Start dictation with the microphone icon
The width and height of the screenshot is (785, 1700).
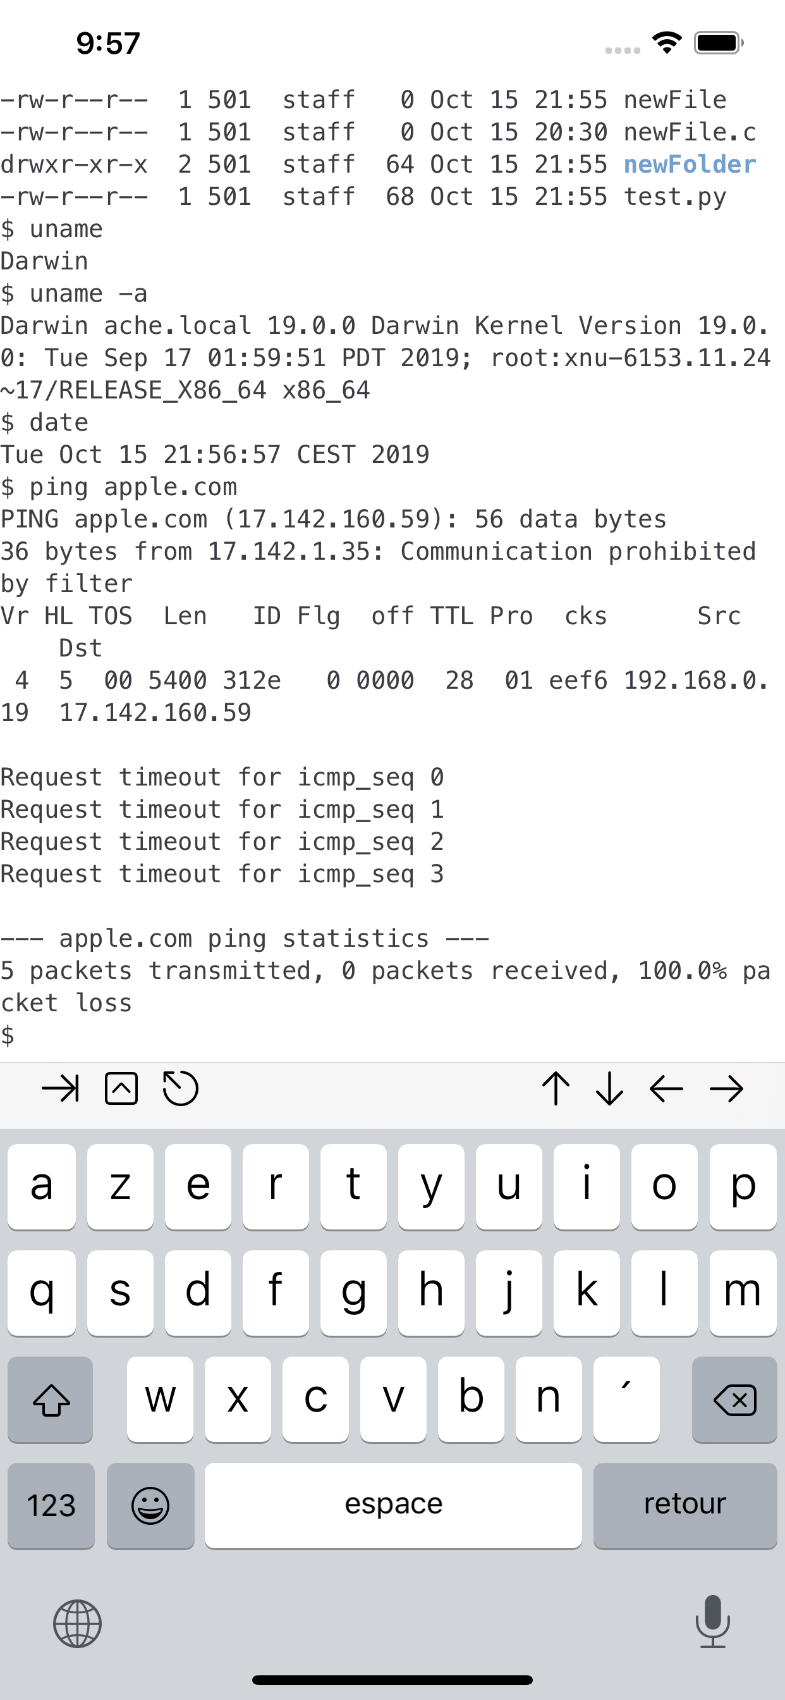(x=711, y=1624)
